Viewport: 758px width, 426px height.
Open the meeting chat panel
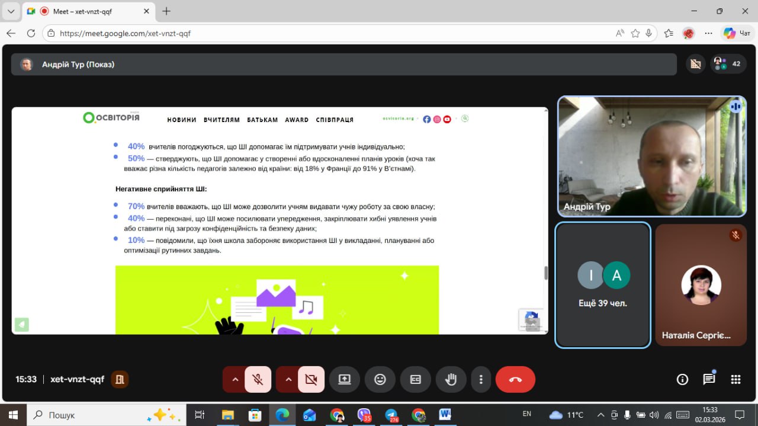pyautogui.click(x=709, y=380)
